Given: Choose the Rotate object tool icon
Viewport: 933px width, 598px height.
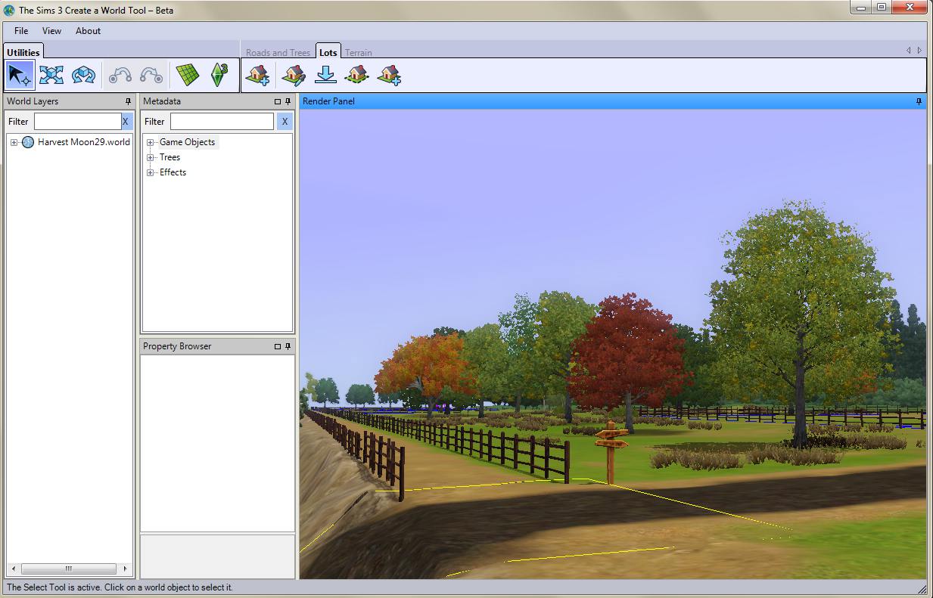Looking at the screenshot, I should pyautogui.click(x=83, y=75).
